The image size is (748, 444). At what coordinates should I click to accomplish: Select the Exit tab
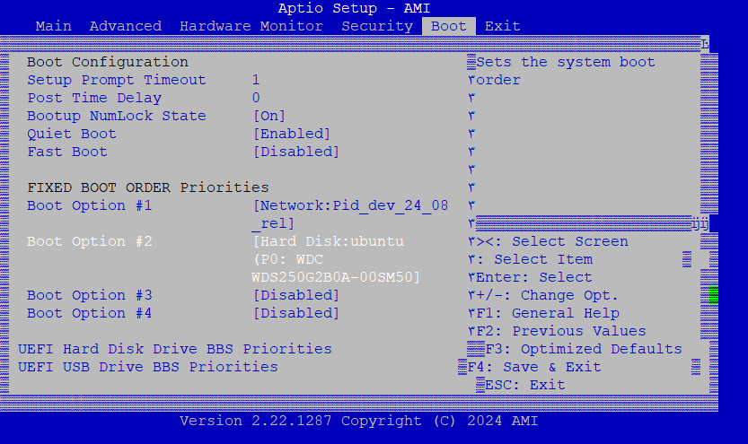503,26
